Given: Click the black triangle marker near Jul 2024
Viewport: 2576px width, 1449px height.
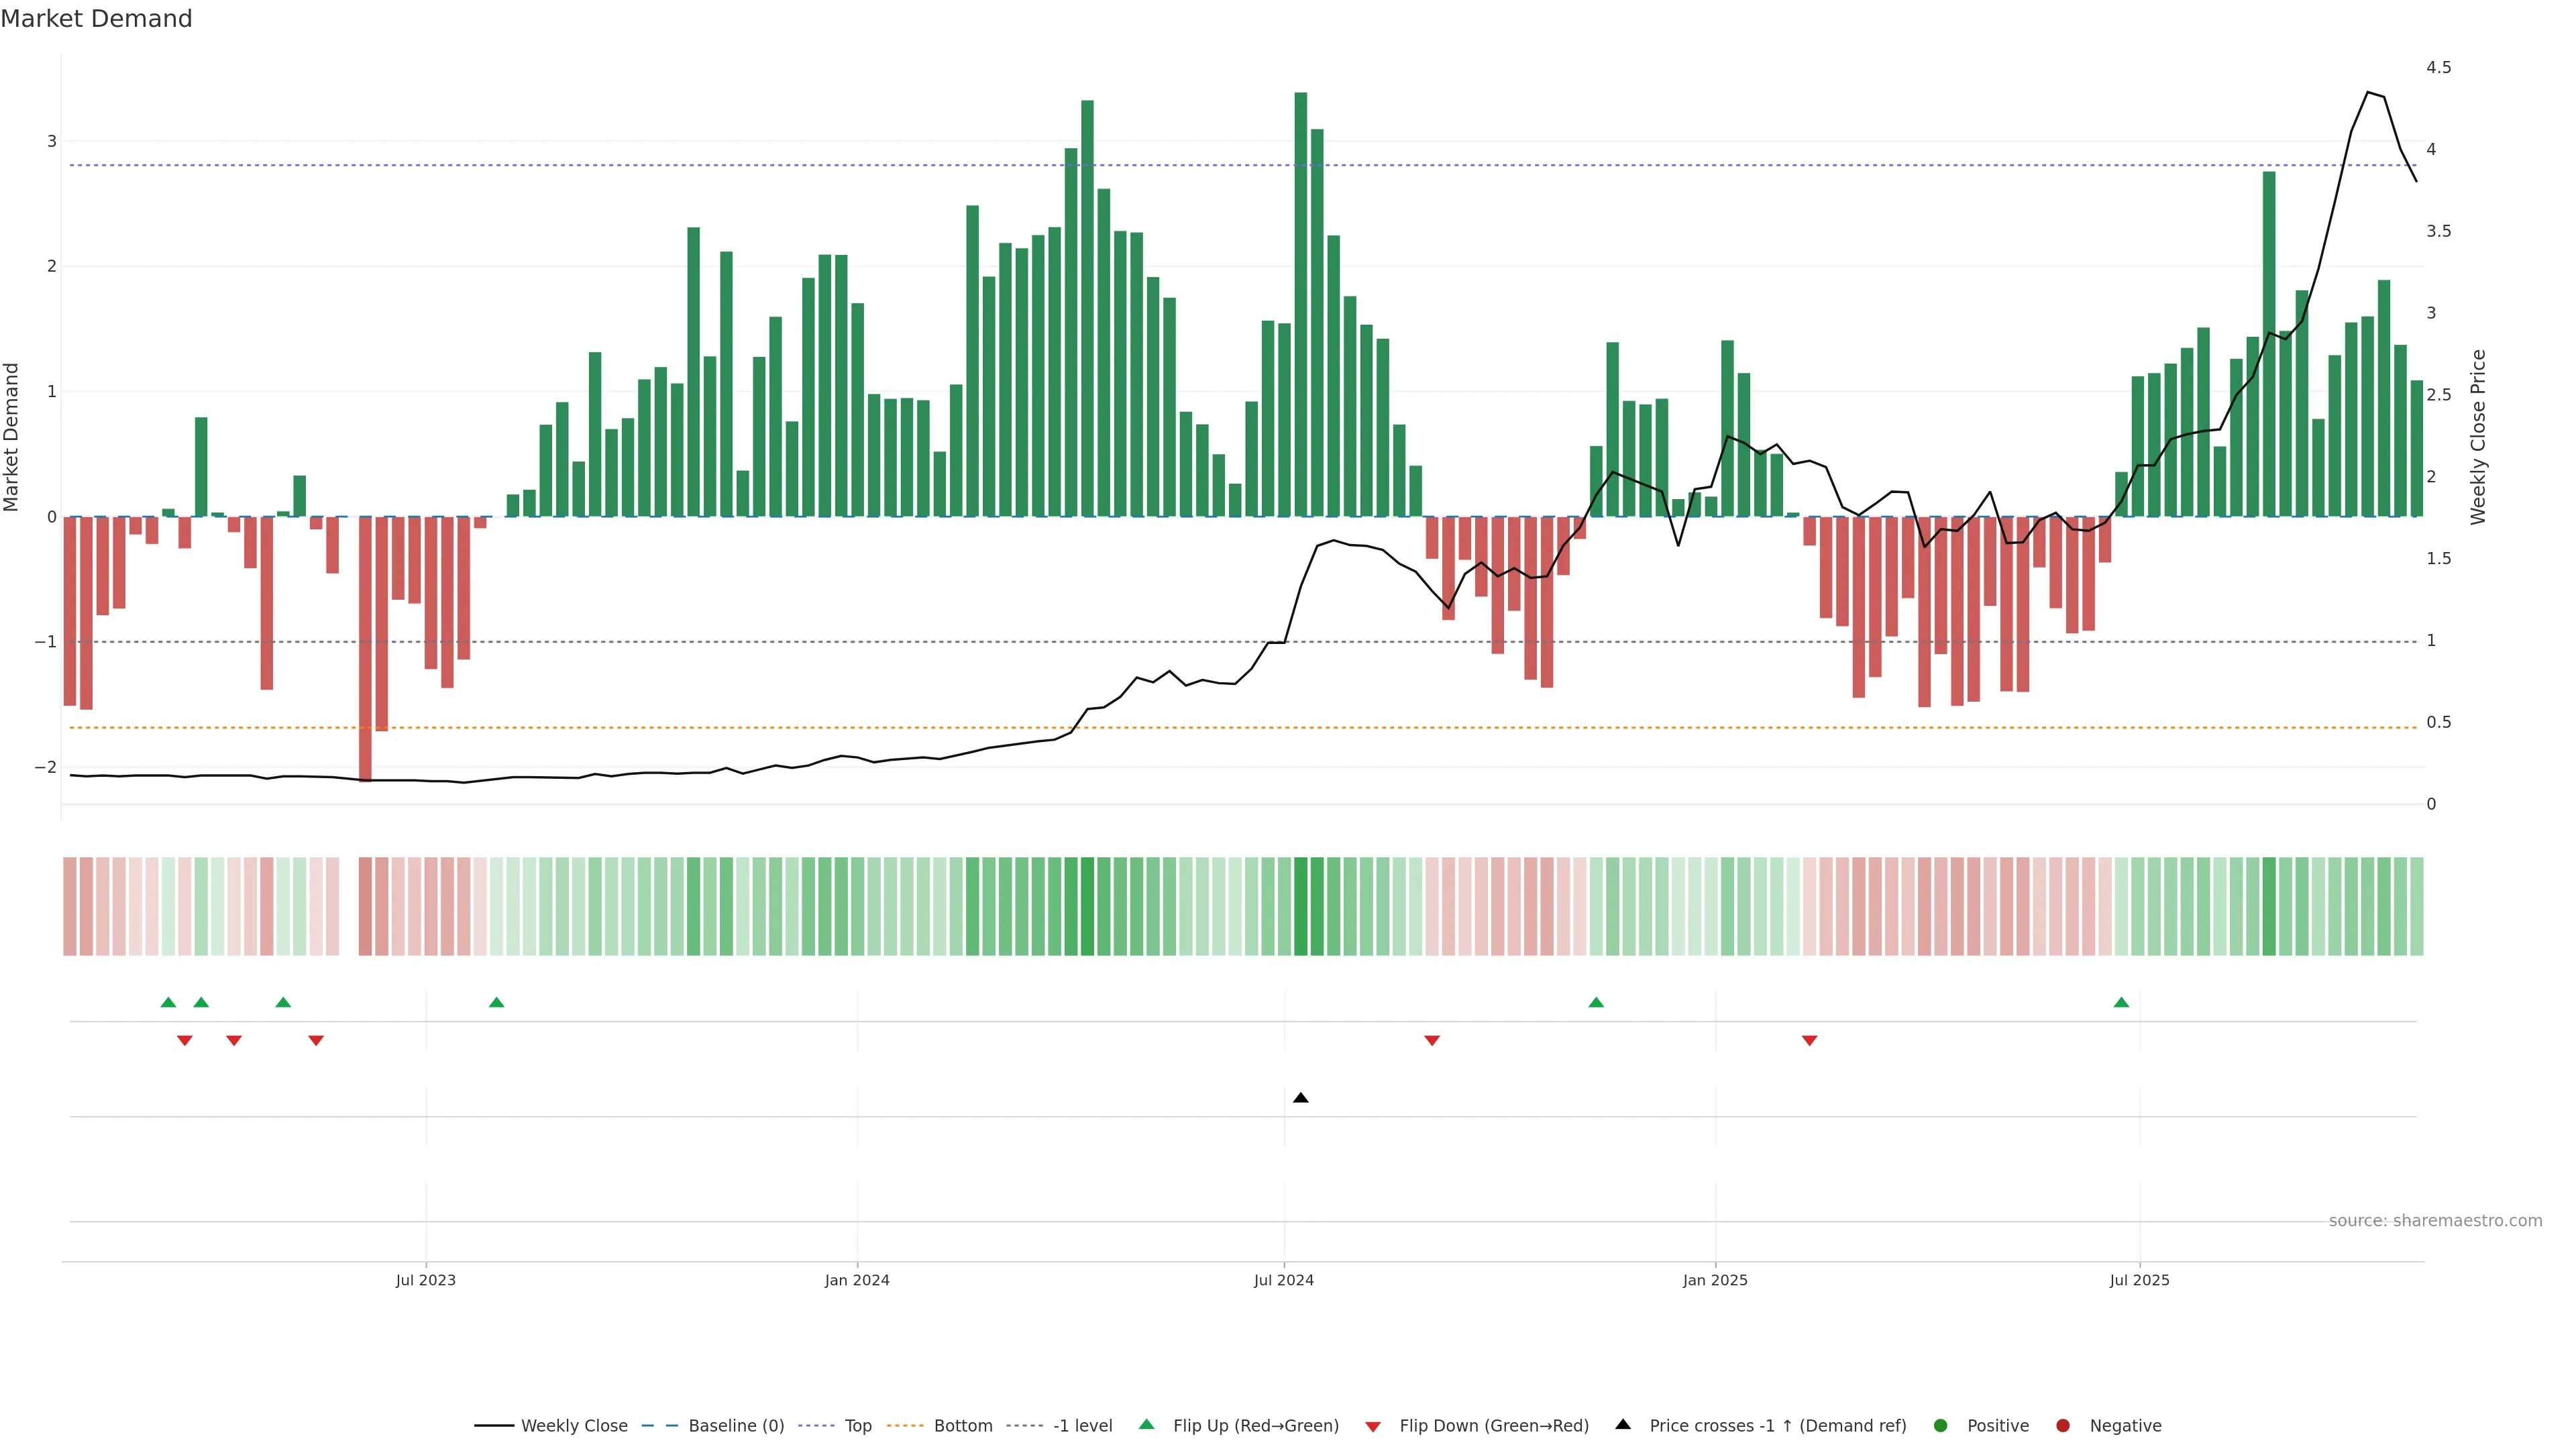Looking at the screenshot, I should pos(1300,1098).
